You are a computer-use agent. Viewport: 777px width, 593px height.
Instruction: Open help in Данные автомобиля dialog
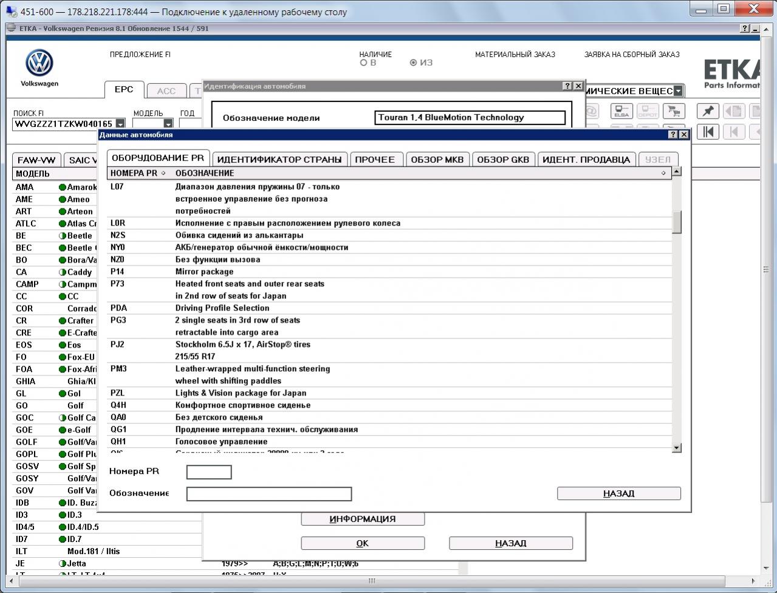(673, 135)
